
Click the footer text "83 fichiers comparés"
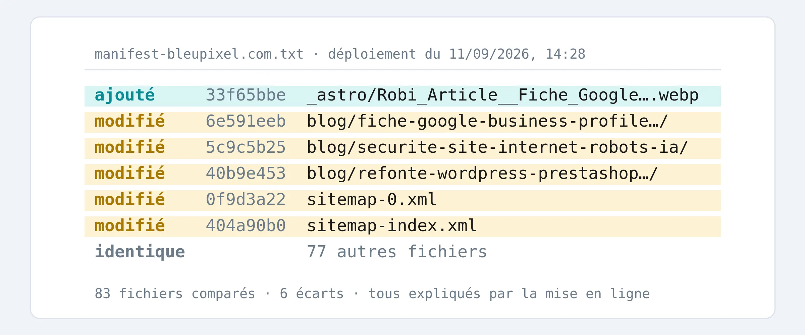click(x=175, y=293)
